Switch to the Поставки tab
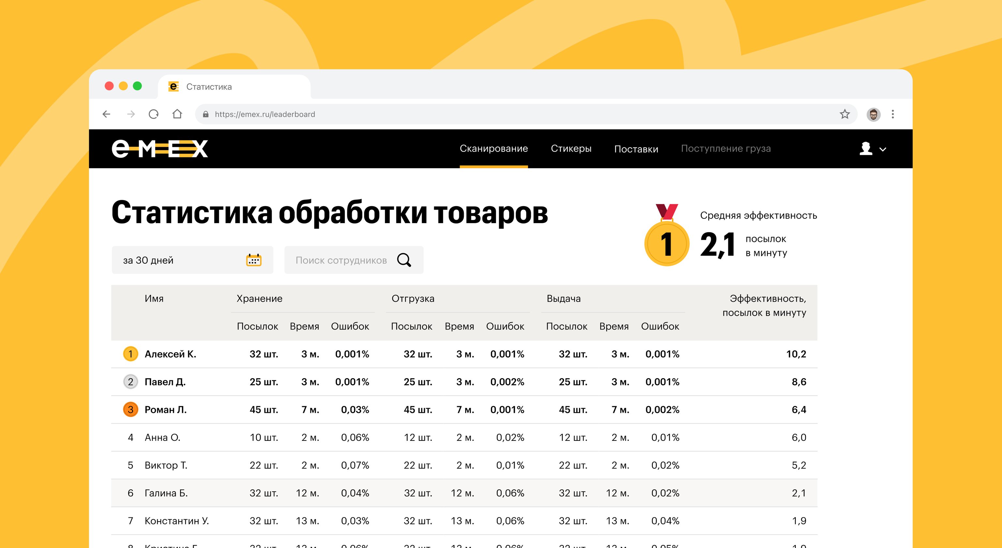This screenshot has width=1002, height=548. point(636,149)
